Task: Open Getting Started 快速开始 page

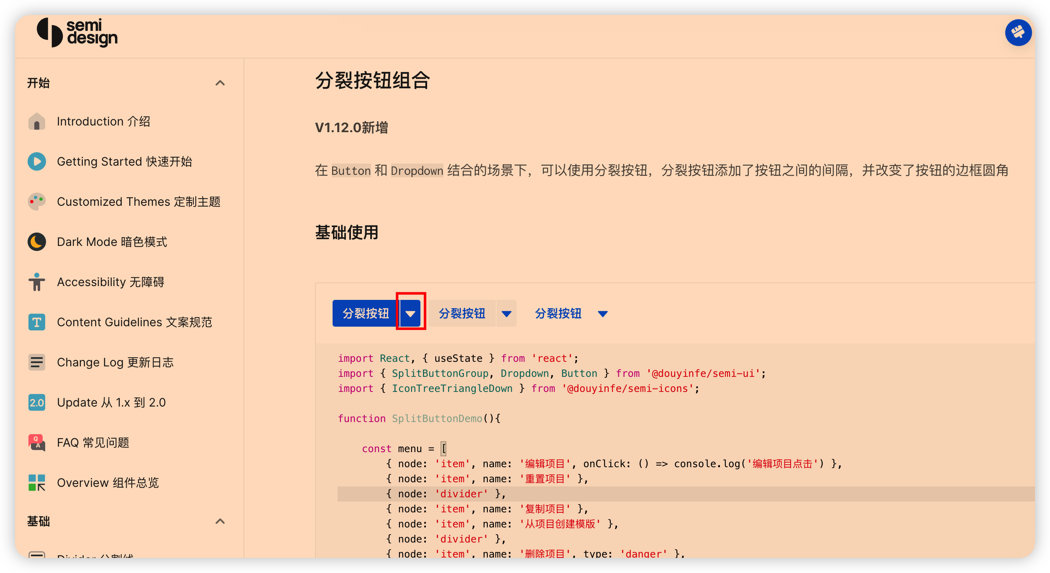Action: tap(124, 161)
